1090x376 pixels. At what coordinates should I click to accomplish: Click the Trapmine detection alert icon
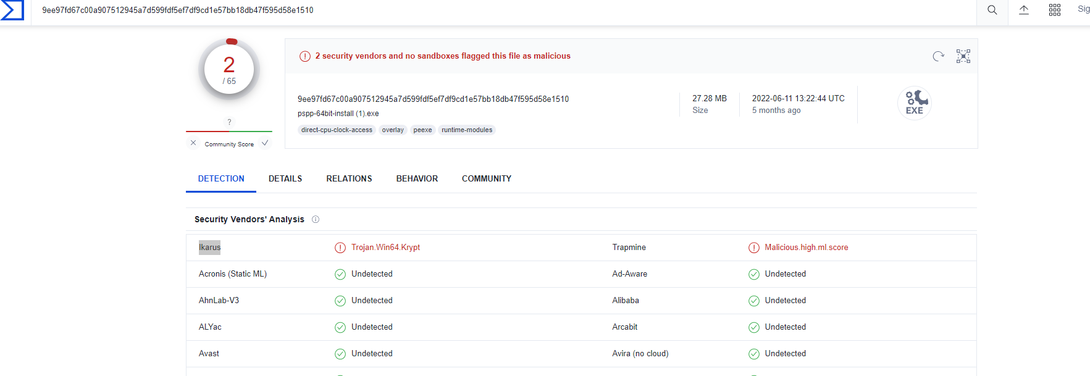pos(754,248)
